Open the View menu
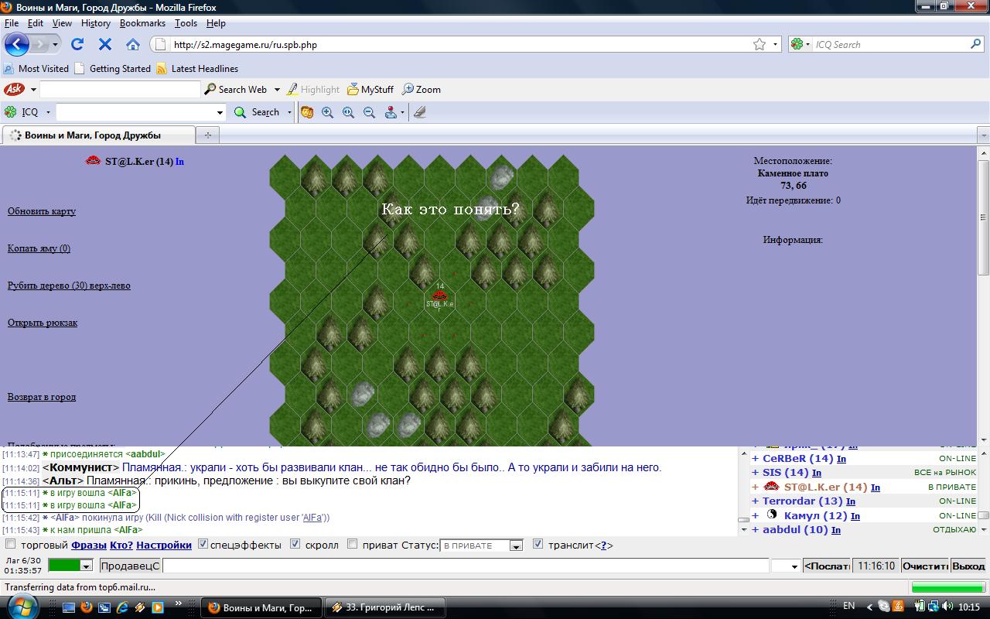Screen dimensions: 990x619 click(62, 23)
